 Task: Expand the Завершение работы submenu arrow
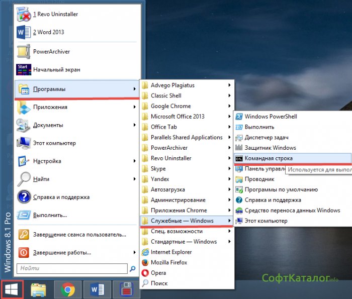coord(134,252)
